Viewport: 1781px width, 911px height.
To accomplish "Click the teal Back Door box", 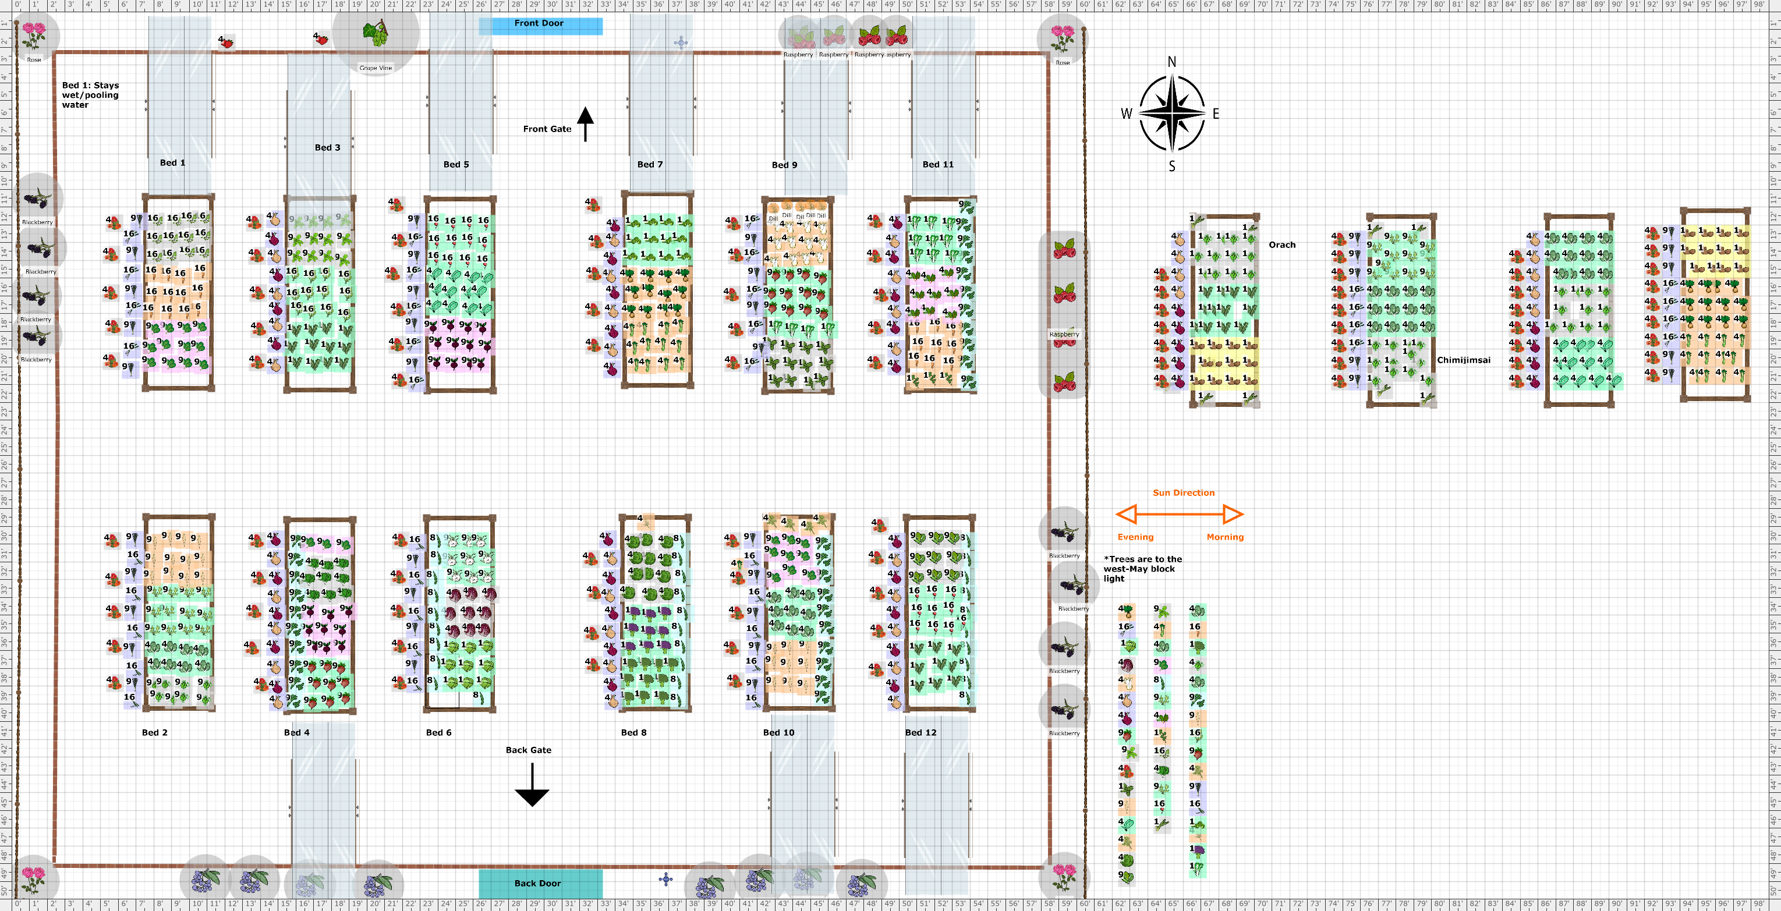I will point(540,884).
